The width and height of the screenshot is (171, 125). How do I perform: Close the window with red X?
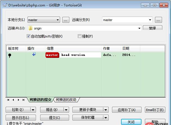(164, 5)
